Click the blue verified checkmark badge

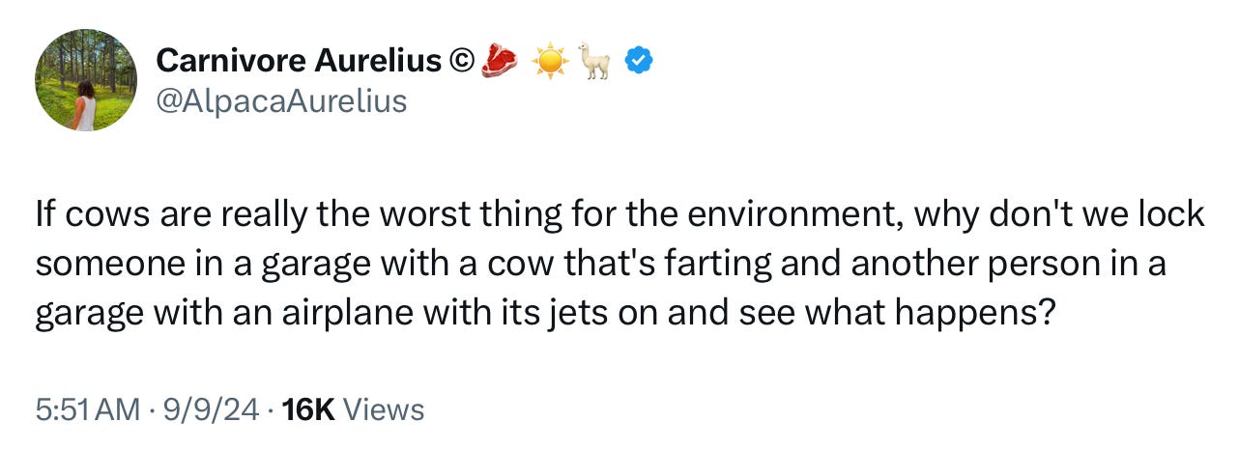(639, 62)
